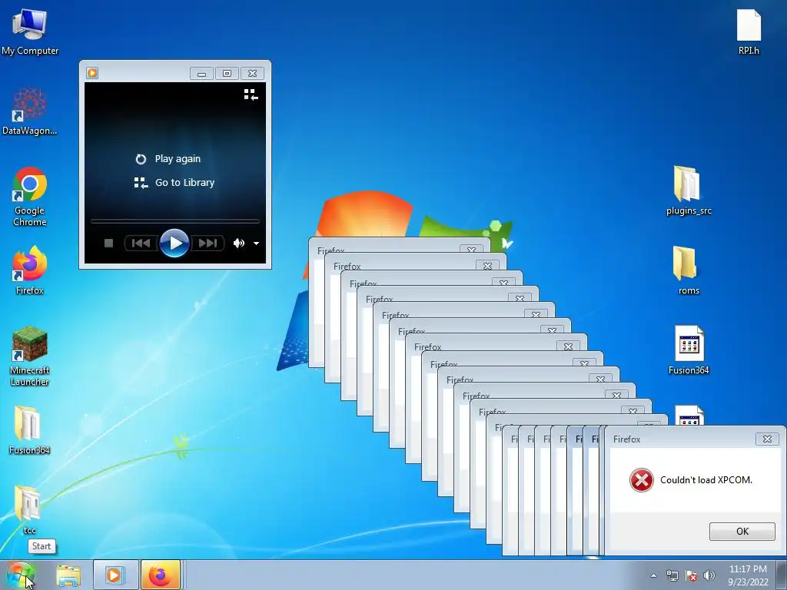Close the topmost-left Firefox dialog in cascade
The height and width of the screenshot is (590, 787).
pos(471,249)
